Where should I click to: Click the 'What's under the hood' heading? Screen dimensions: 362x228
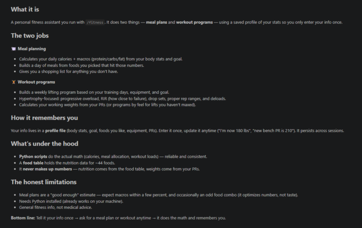(x=45, y=144)
